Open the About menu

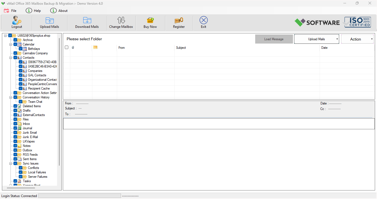[59, 10]
